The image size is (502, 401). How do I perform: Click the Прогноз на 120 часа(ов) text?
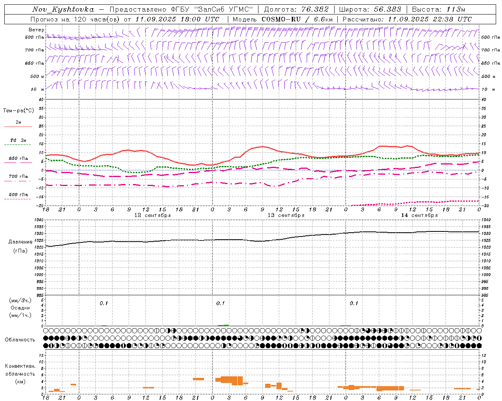pyautogui.click(x=75, y=19)
